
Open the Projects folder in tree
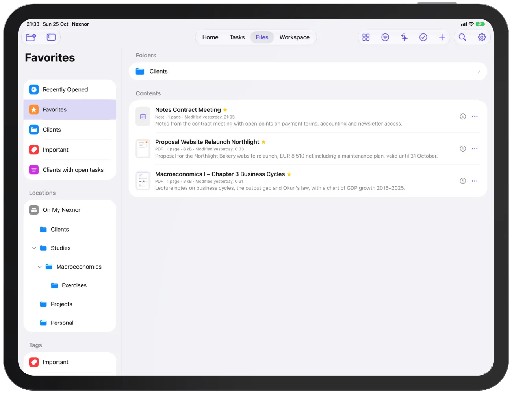pos(70,304)
